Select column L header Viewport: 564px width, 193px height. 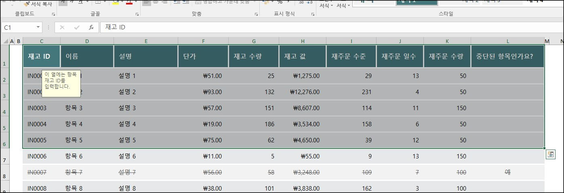point(508,41)
